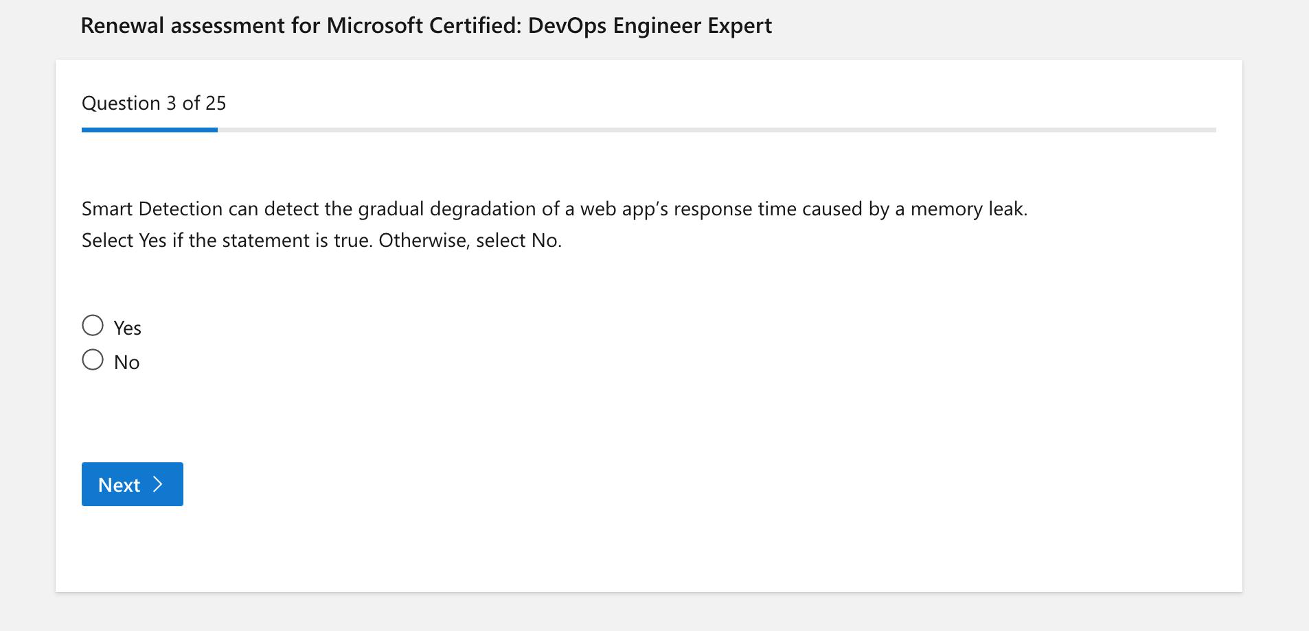Click the Renewal assessment page heading
1309x631 pixels.
[x=426, y=25]
